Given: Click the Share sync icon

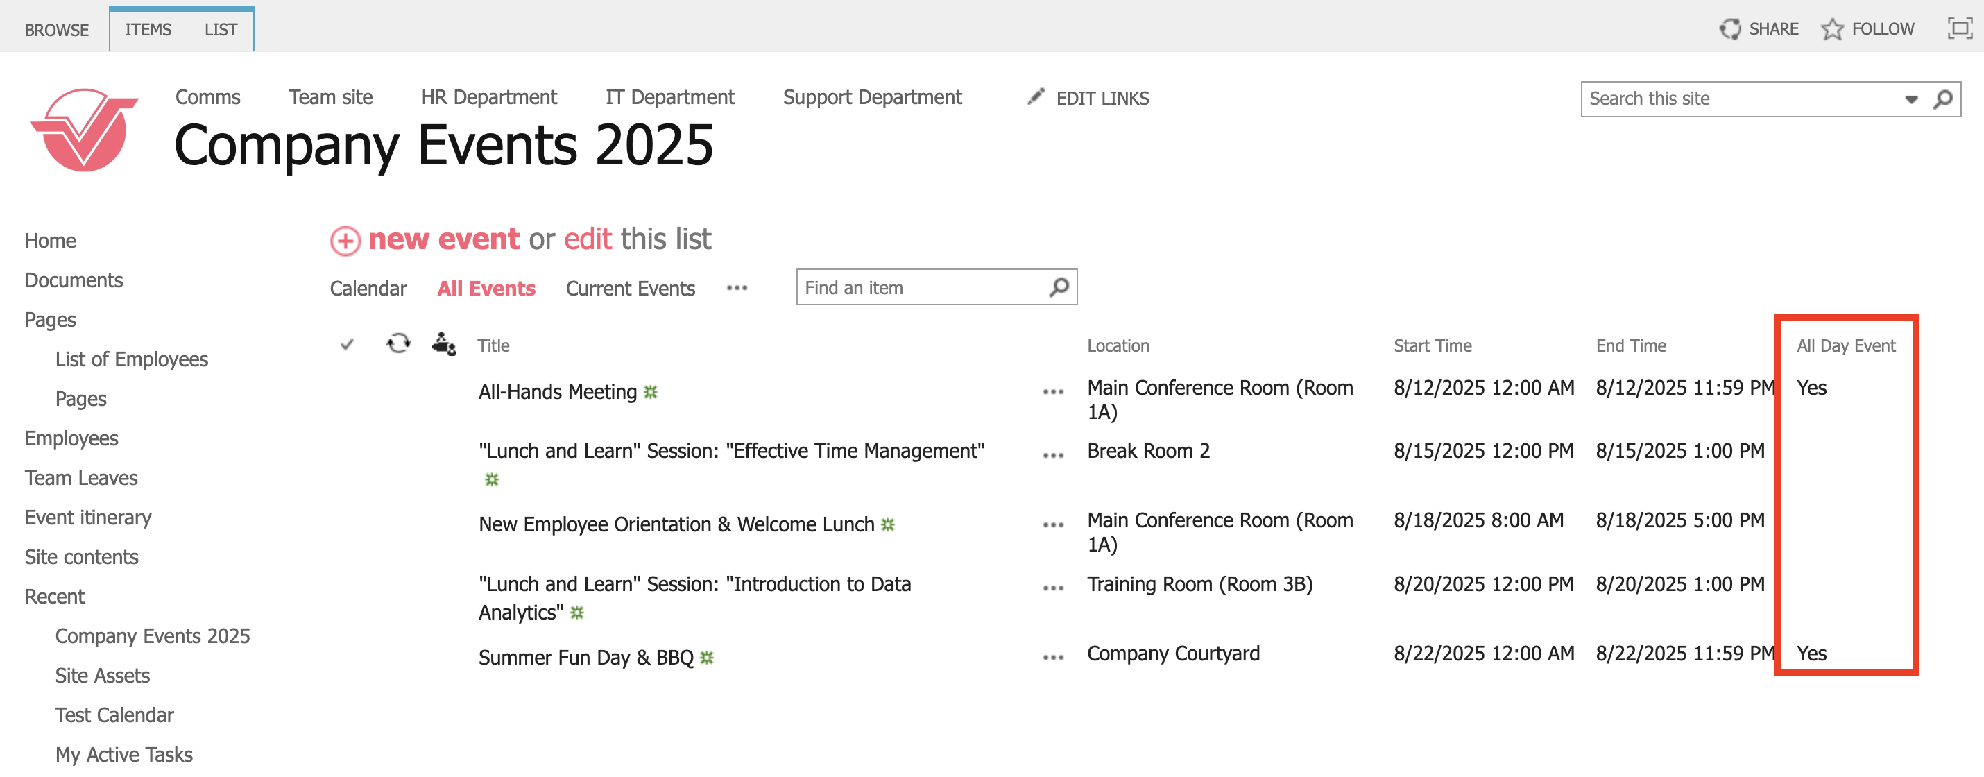Looking at the screenshot, I should coord(1729,29).
